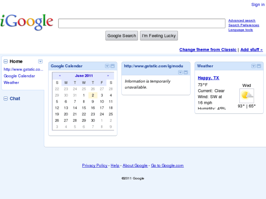Minimize the Google Calendar gadget
Viewport: 266px width, 199px height.
112,66
